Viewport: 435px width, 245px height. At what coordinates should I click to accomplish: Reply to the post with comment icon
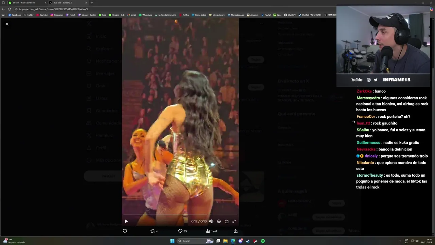coord(125,231)
